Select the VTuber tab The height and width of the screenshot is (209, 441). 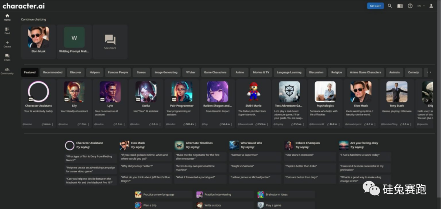191,73
